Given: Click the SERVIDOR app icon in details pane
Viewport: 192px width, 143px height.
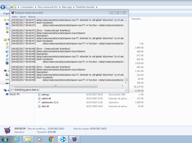Looking at the screenshot, I should click(x=7, y=130).
